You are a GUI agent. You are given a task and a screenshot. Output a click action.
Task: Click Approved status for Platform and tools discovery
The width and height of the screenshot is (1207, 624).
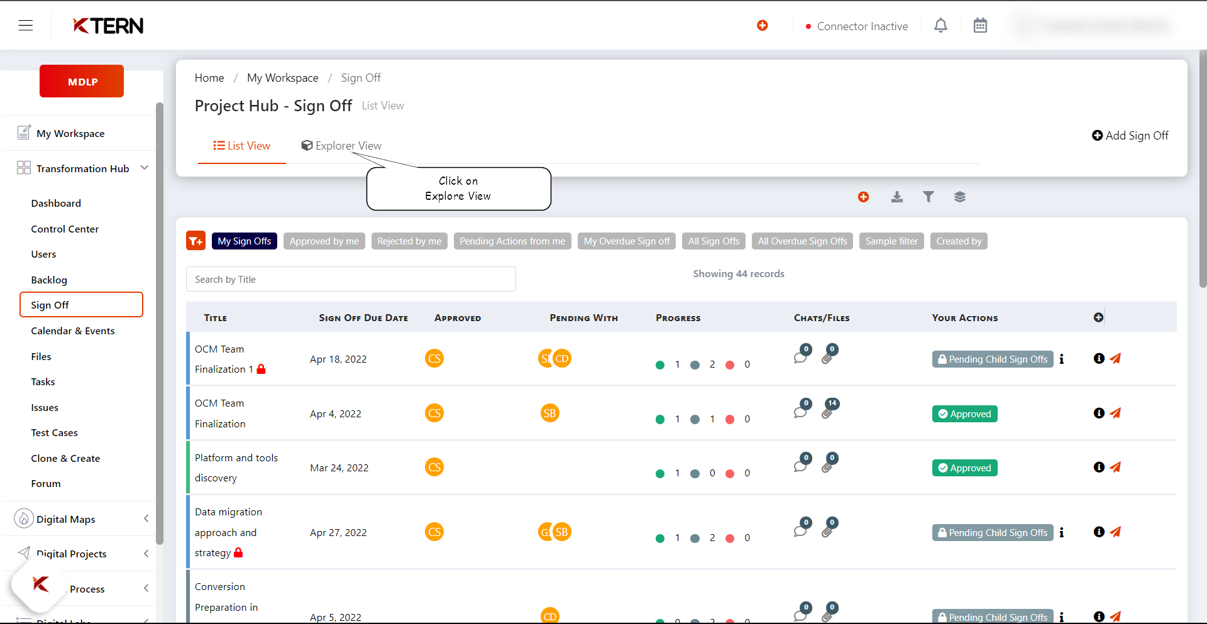click(x=964, y=468)
